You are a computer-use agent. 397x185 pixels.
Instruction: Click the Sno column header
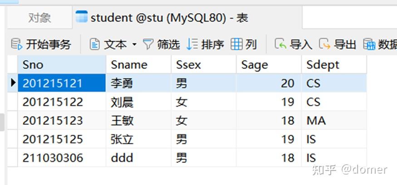click(x=62, y=65)
